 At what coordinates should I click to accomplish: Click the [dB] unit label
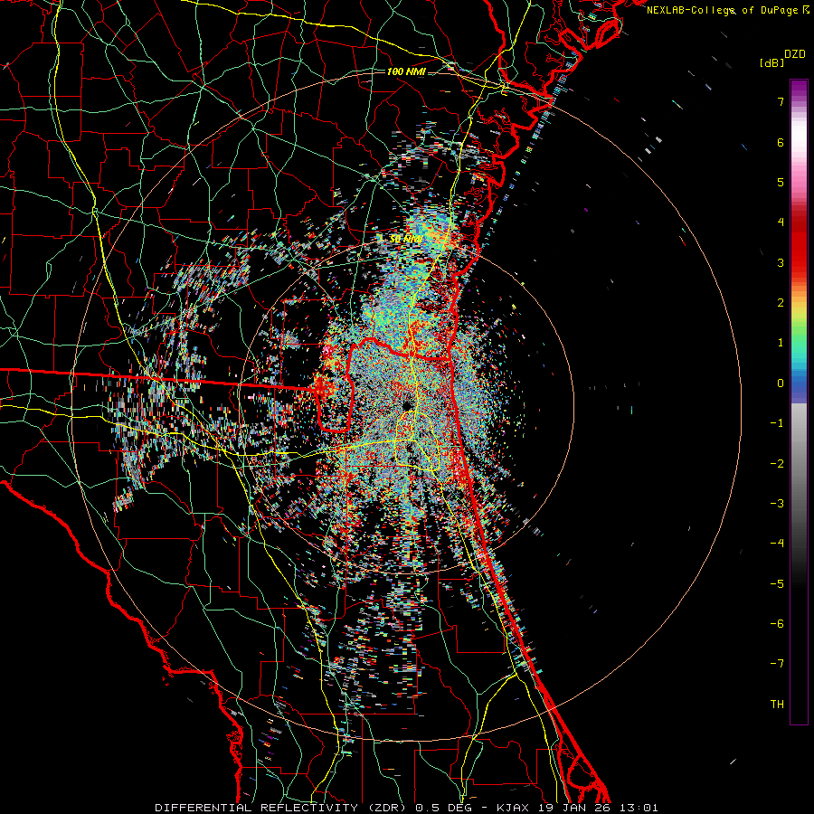771,62
